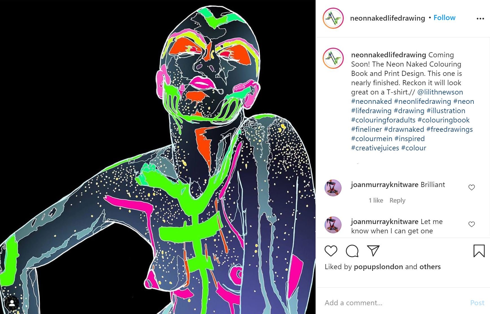This screenshot has width=490, height=314.
Task: Click the caption's neonnakedlifedrawing avatar
Action: click(x=333, y=58)
